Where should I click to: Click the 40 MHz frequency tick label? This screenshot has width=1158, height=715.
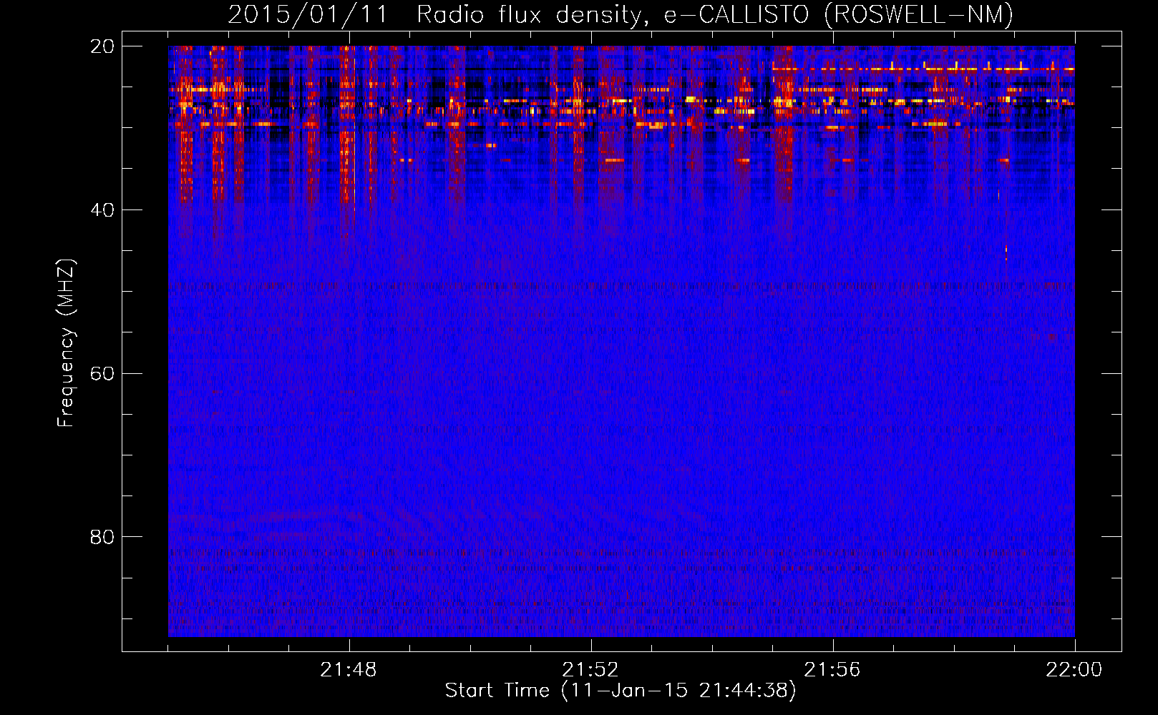[102, 210]
